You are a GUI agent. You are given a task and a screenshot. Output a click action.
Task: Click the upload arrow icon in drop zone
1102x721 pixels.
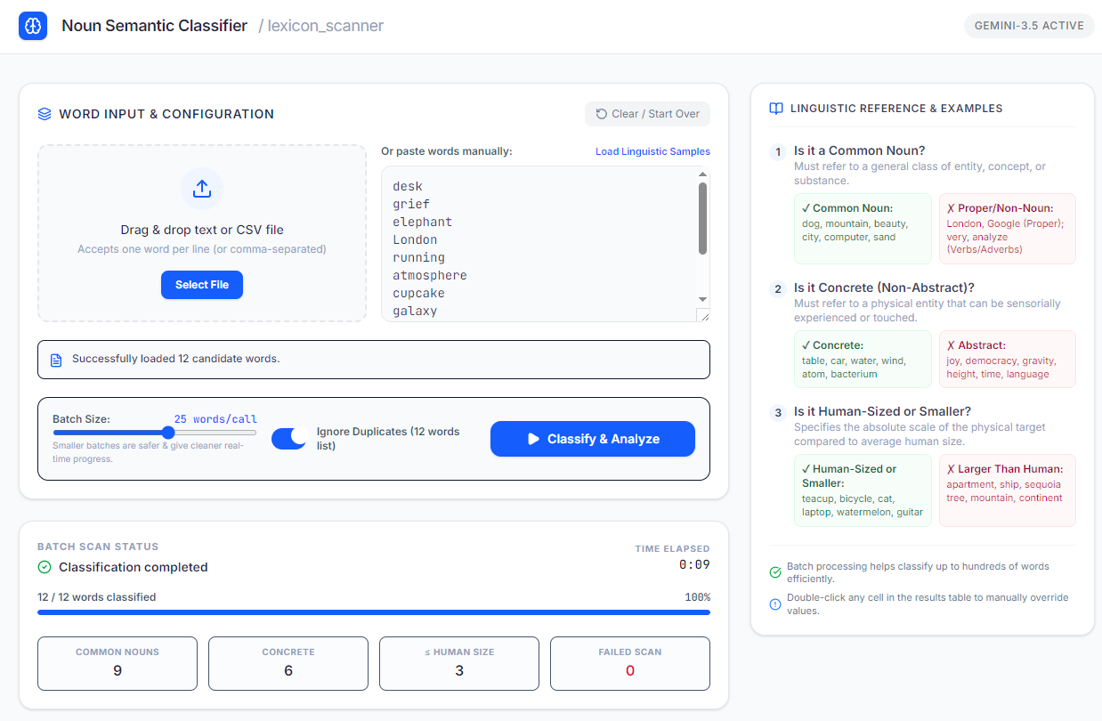tap(202, 189)
